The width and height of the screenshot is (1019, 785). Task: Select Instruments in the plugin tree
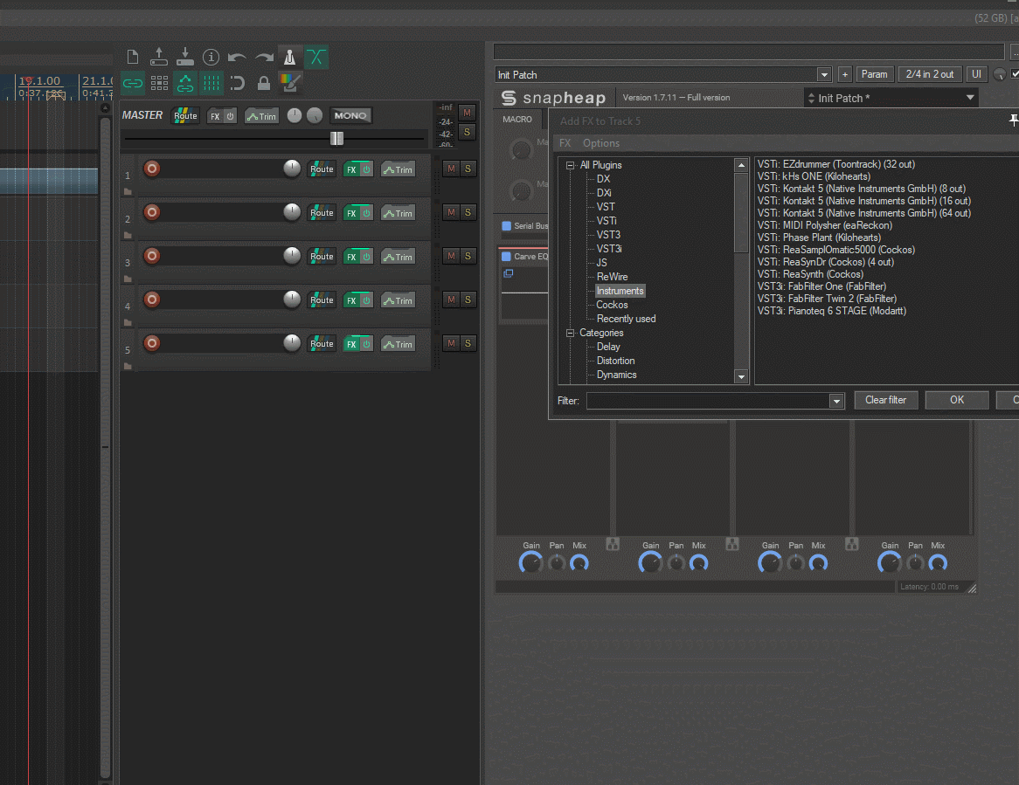point(620,291)
